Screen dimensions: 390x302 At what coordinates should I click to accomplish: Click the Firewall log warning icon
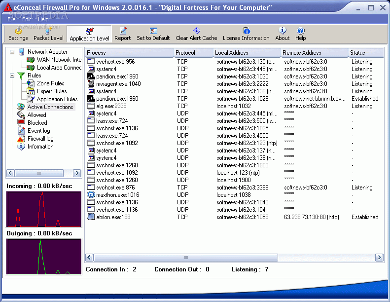click(21, 139)
